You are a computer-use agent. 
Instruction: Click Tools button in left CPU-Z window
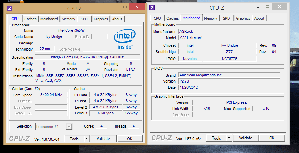74,139
